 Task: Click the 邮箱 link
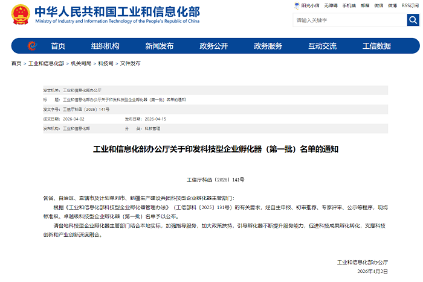[365, 5]
